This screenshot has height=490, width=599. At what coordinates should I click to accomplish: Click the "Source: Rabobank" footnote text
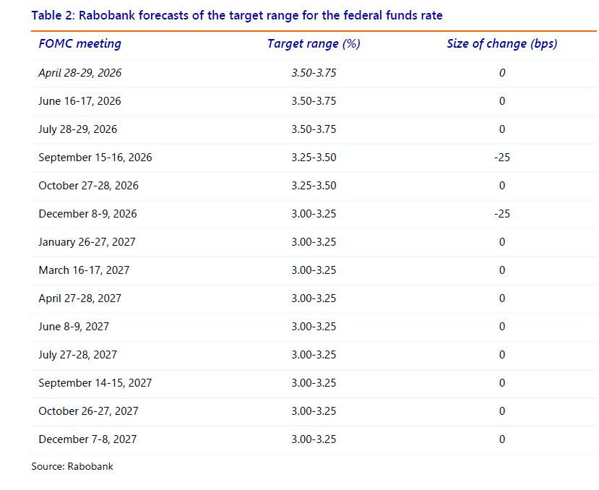click(x=72, y=466)
